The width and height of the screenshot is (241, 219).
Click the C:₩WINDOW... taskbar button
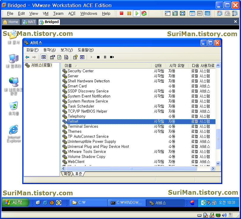point(127,203)
